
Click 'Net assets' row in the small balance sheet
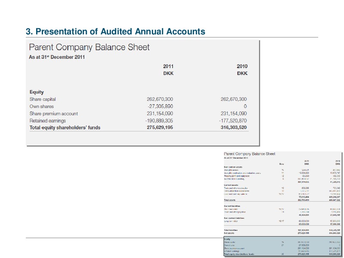(282, 233)
